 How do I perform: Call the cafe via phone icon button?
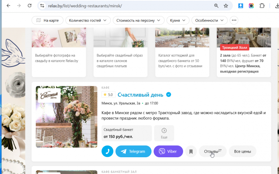pyautogui.click(x=108, y=151)
